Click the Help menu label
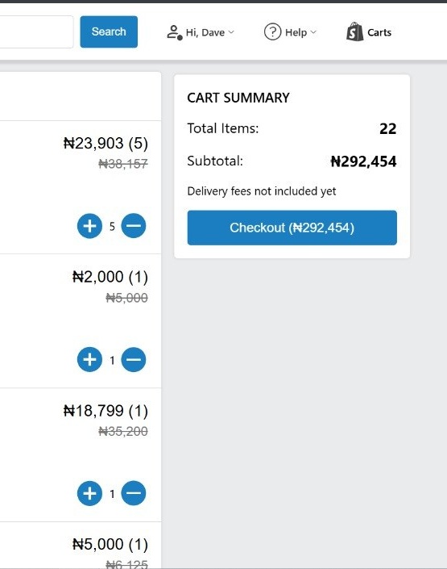This screenshot has height=569, width=447. tap(296, 32)
